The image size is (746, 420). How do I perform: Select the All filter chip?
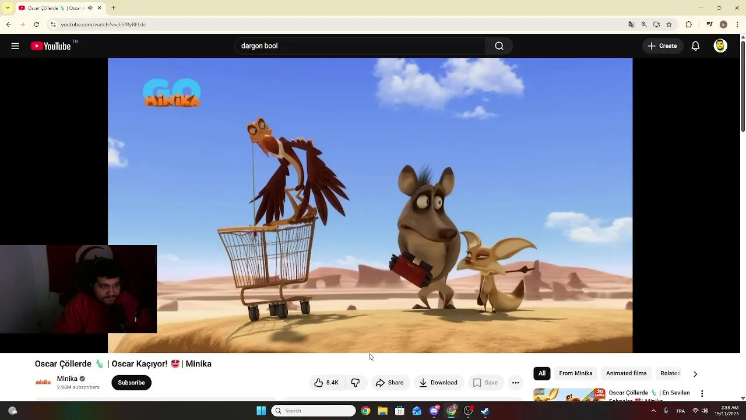tap(542, 373)
